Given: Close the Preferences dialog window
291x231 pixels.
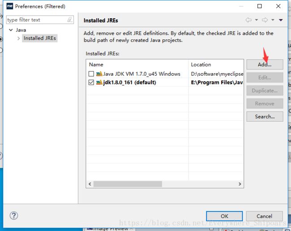Looking at the screenshot, I should pos(278,6).
